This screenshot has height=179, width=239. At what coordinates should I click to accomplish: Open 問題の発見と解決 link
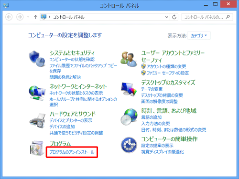pos(65,77)
